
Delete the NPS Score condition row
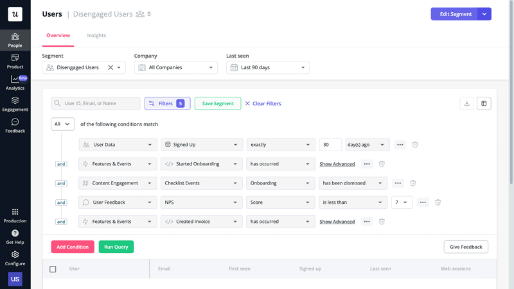(x=438, y=202)
